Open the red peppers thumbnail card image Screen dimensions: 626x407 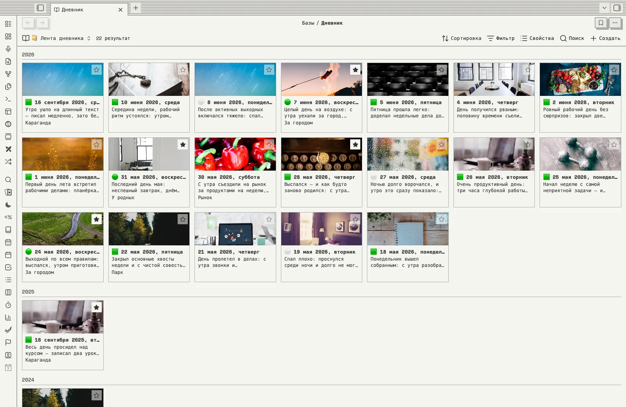click(x=235, y=154)
